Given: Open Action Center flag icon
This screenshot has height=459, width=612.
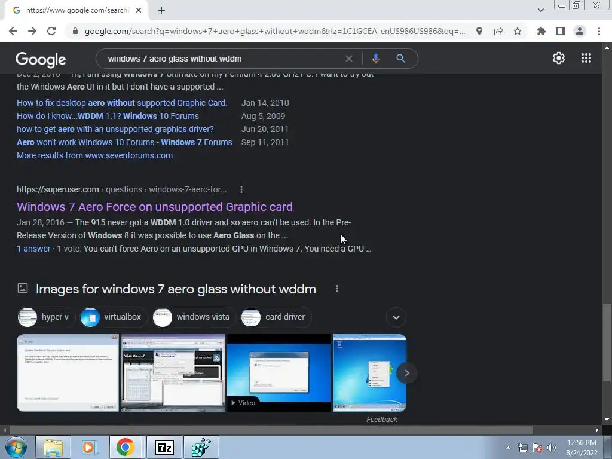Looking at the screenshot, I should tap(537, 448).
